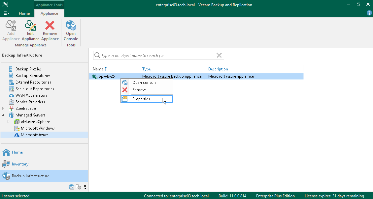
Task: Click the file-with-gear icon in the navigation footer
Action: click(x=79, y=187)
